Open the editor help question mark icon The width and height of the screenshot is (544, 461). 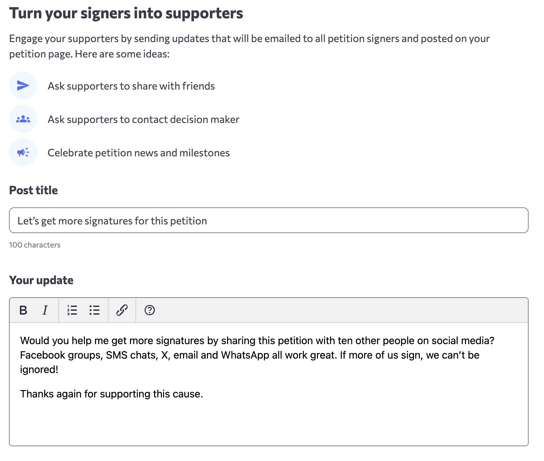[150, 310]
